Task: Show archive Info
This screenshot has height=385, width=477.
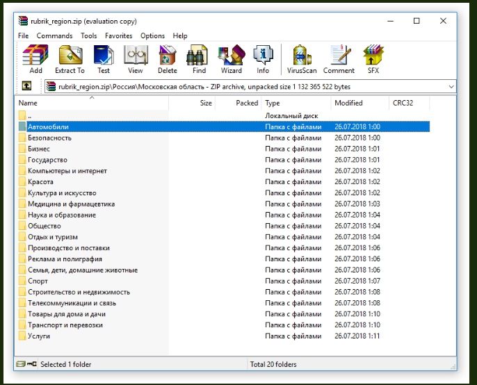Action: (263, 59)
